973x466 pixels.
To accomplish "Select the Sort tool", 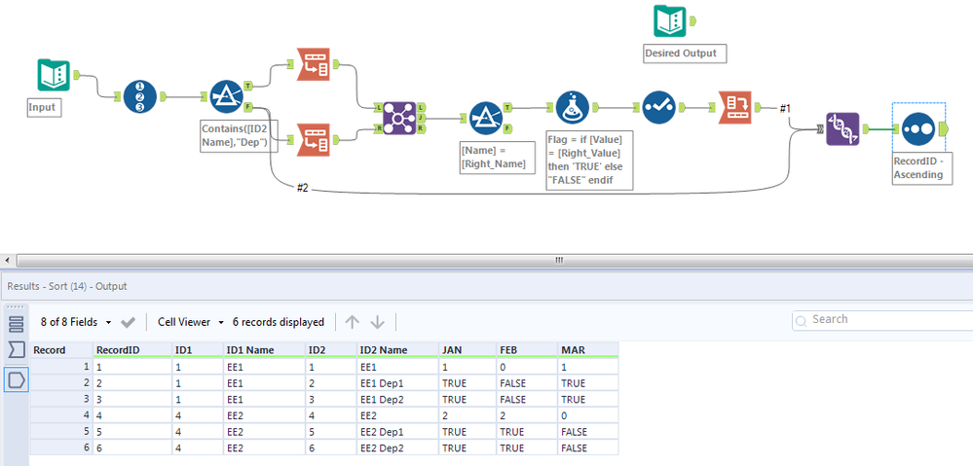I will 918,128.
